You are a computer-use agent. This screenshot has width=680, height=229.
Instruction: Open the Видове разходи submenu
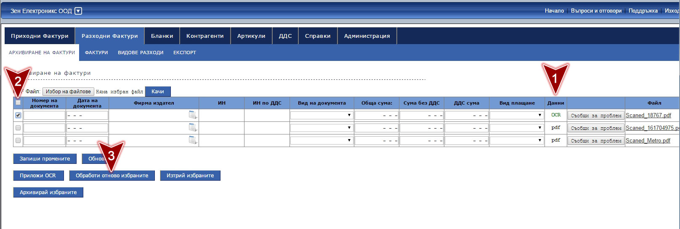point(141,53)
